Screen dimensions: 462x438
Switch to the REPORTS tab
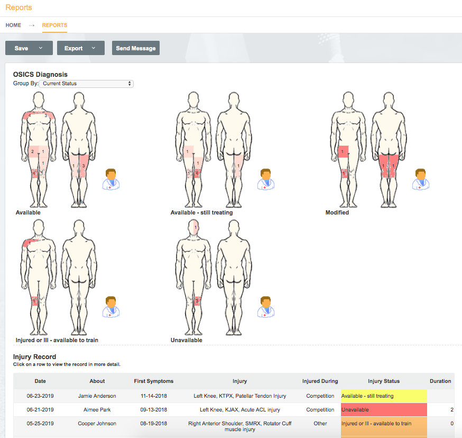[x=54, y=25]
